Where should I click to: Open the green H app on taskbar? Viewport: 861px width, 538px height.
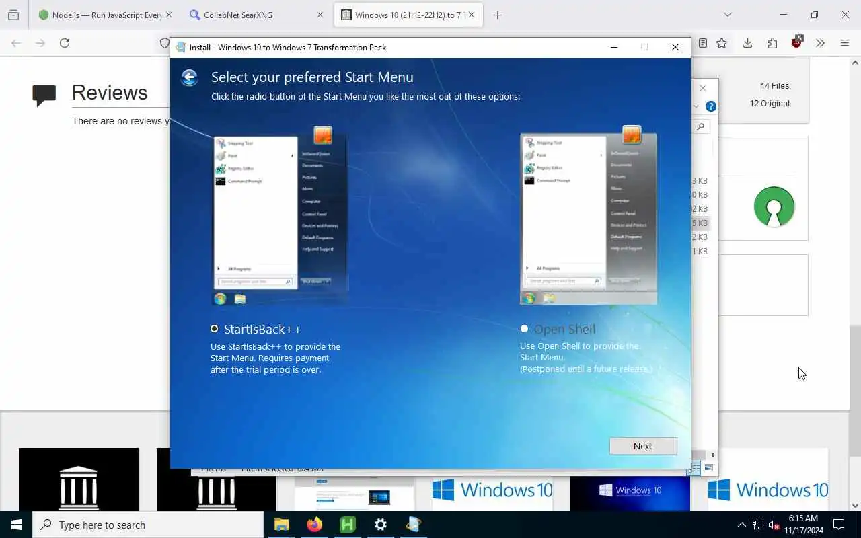point(347,525)
